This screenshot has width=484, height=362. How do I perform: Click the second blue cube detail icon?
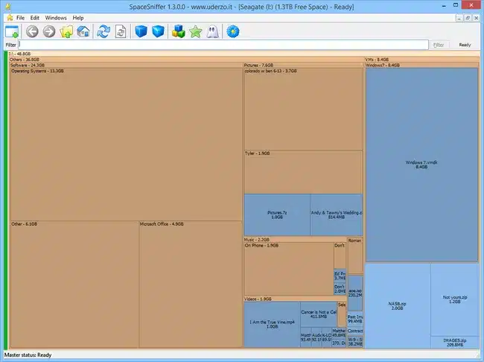point(157,31)
